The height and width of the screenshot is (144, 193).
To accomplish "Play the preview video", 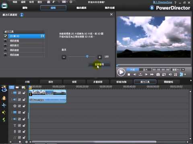I will pyautogui.click(x=121, y=72).
